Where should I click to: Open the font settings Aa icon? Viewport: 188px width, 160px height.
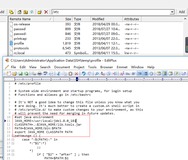pos(122,74)
